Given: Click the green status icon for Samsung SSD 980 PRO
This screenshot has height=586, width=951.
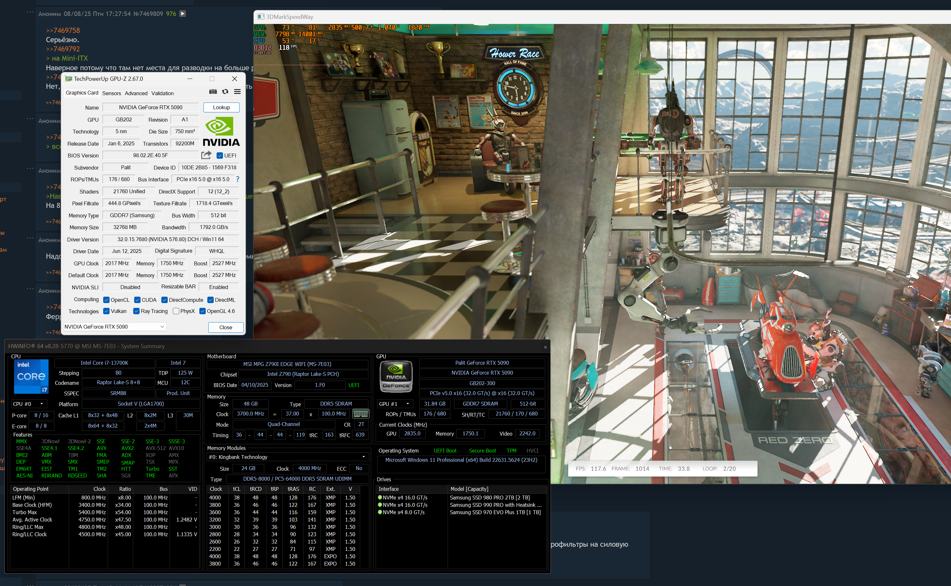Looking at the screenshot, I should 380,498.
